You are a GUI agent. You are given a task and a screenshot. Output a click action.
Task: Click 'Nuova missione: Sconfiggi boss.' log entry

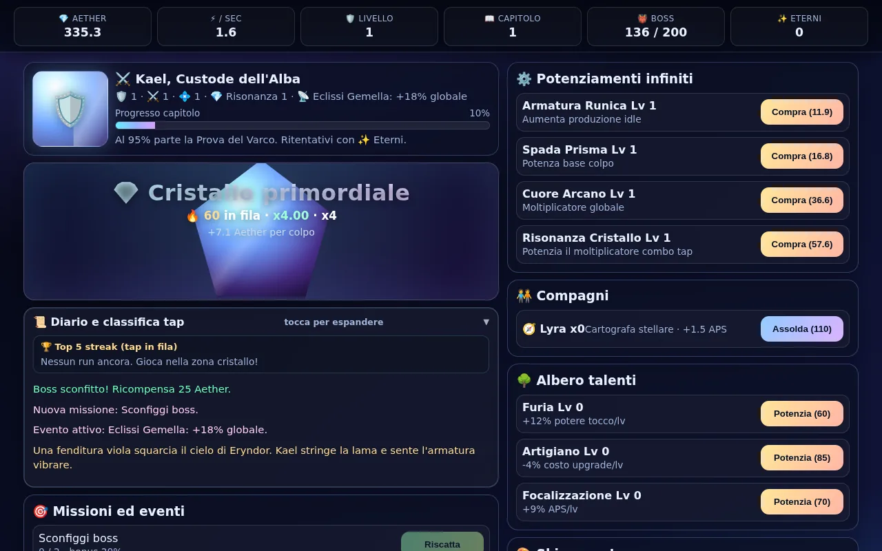116,410
